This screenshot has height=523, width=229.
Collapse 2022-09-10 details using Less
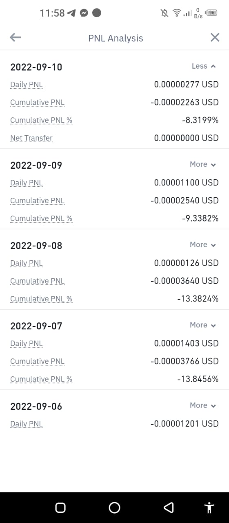click(204, 66)
